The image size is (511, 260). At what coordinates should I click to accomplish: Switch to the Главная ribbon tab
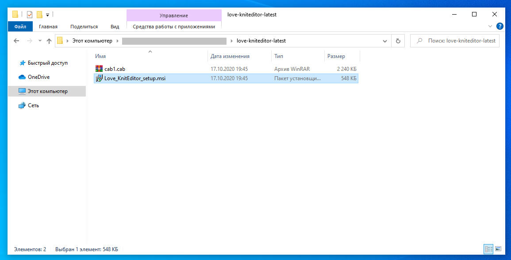click(x=48, y=27)
